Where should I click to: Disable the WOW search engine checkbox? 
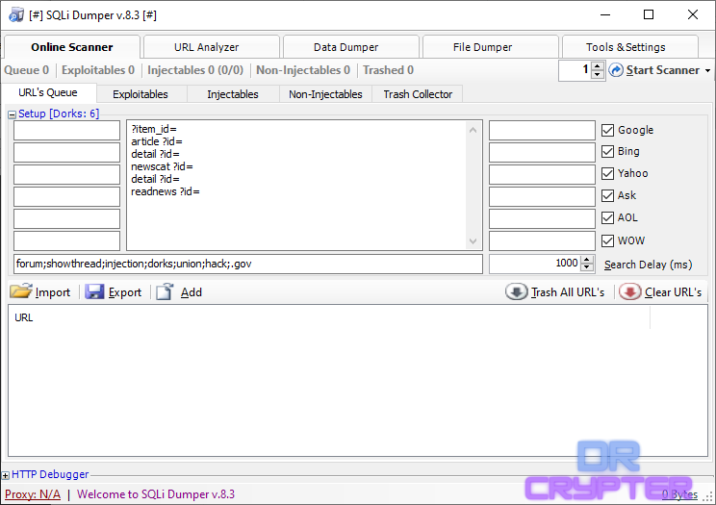coord(608,240)
